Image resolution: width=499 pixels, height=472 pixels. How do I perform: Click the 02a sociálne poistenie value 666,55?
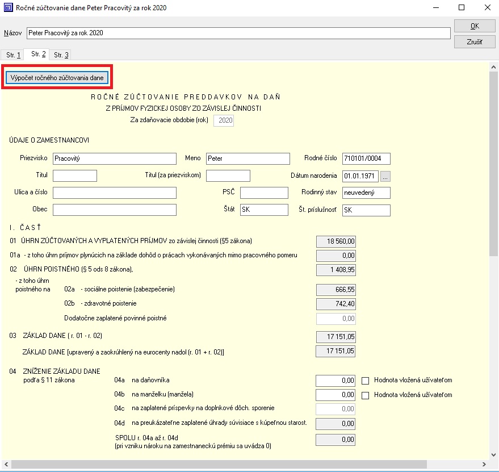[336, 290]
